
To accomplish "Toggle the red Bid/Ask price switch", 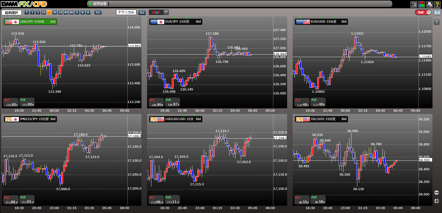I will click(423, 12).
